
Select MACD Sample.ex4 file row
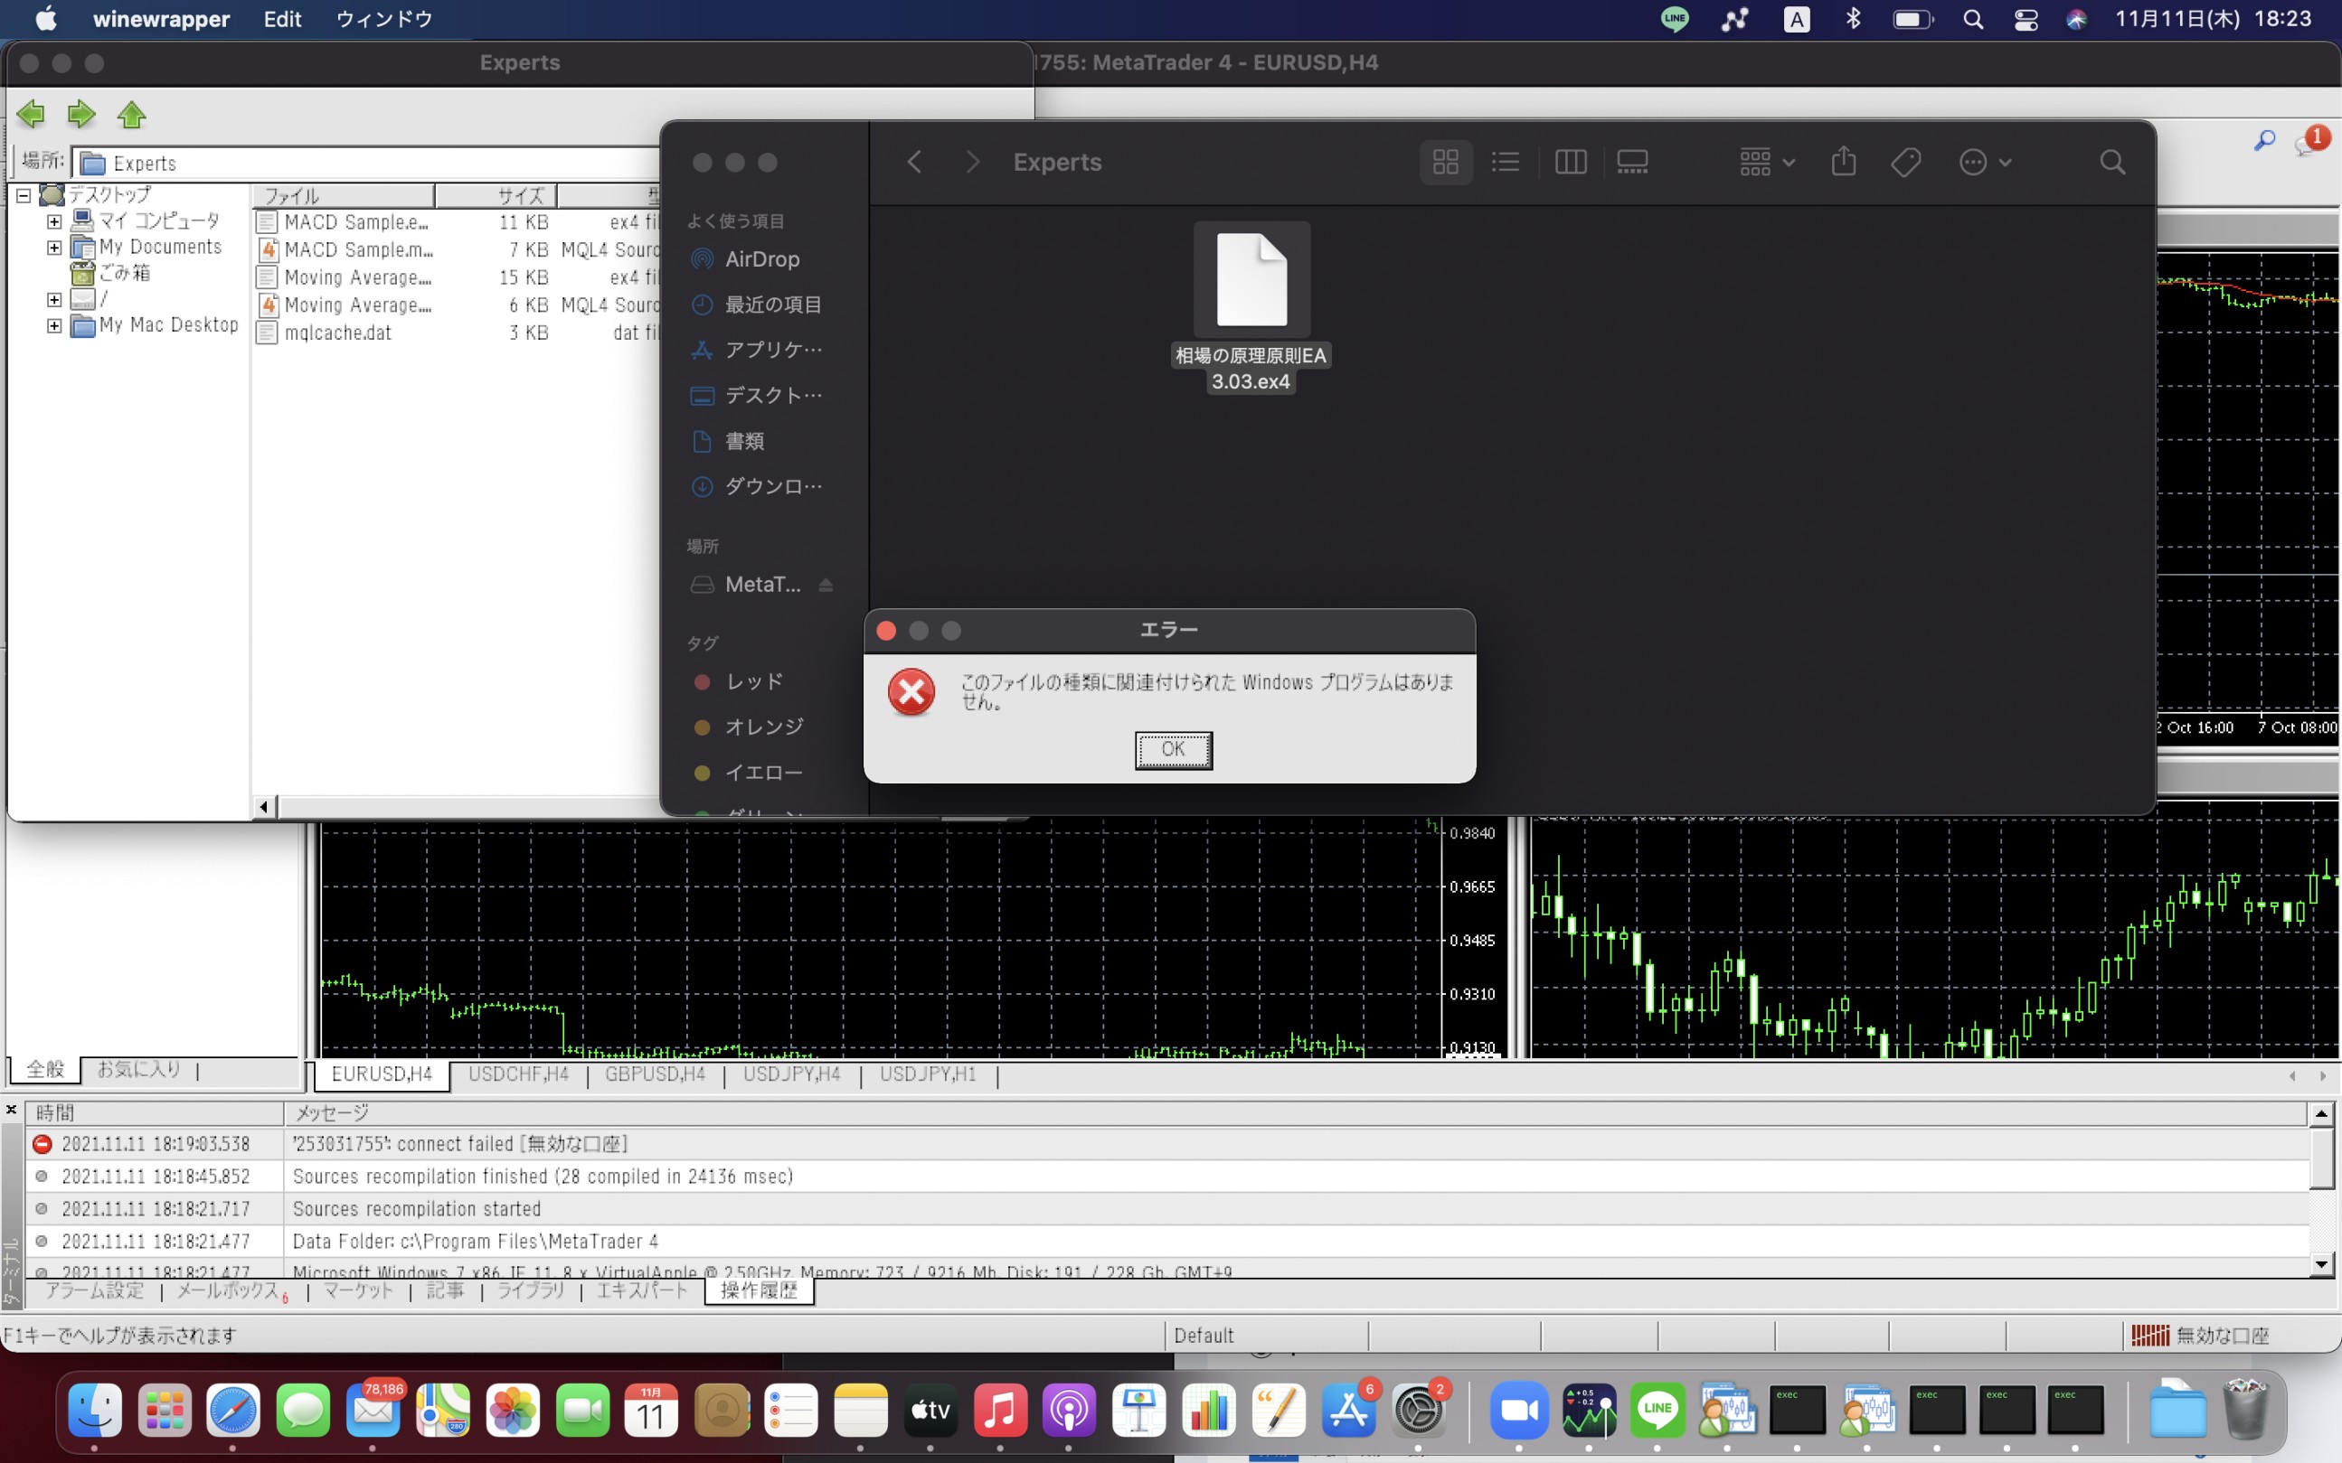455,221
